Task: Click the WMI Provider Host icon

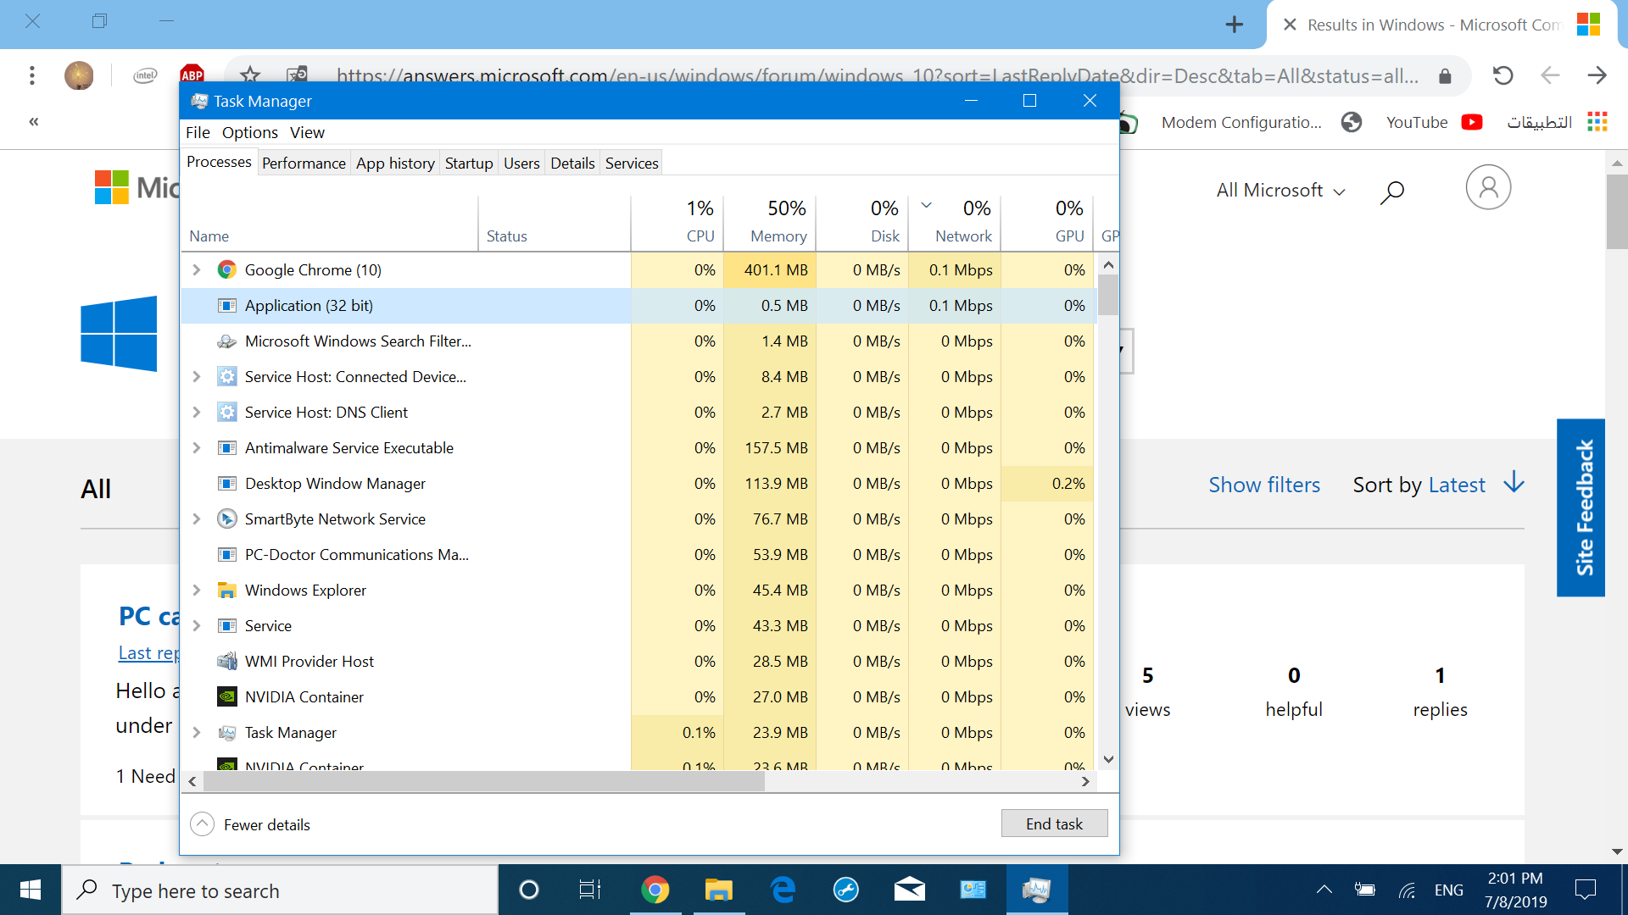Action: point(226,661)
